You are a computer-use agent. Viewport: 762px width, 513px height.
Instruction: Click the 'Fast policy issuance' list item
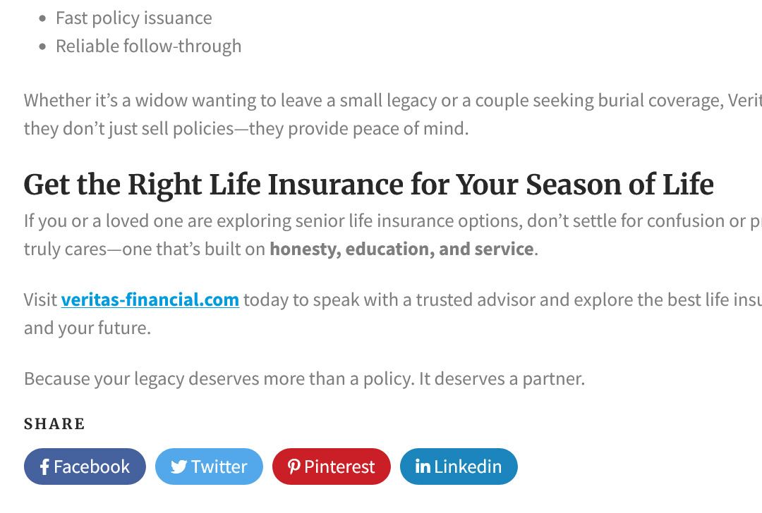click(133, 18)
